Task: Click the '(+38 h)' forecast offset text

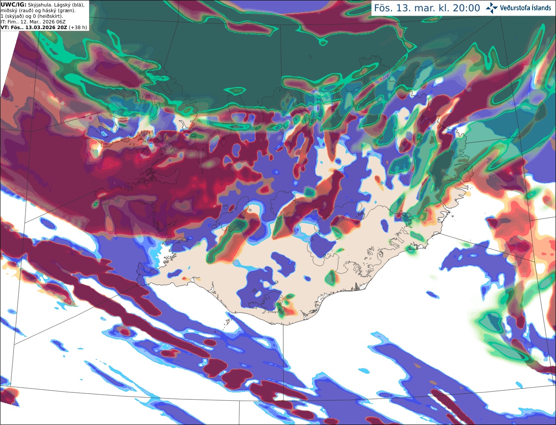Action: [x=78, y=27]
